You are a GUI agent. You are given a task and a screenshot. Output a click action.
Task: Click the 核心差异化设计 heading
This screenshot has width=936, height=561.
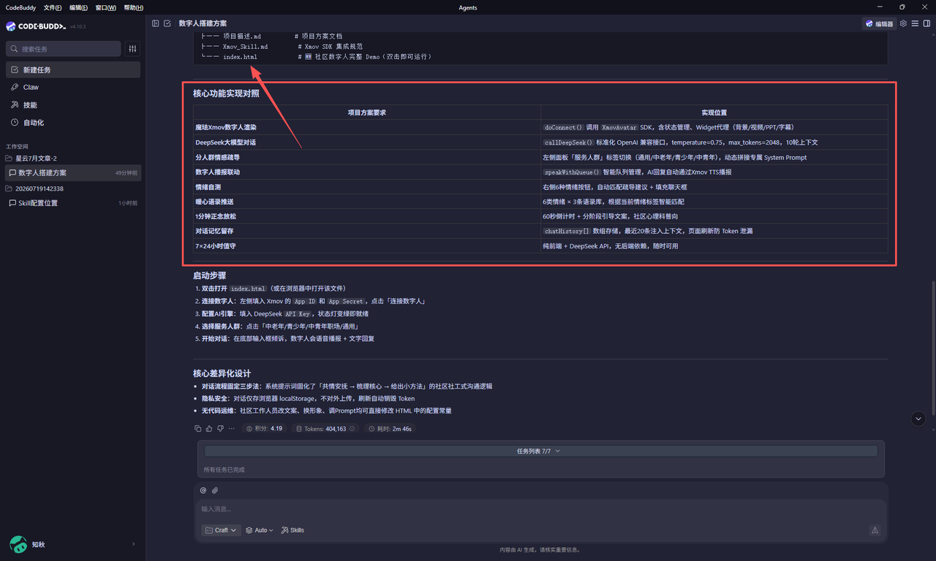[x=222, y=373]
